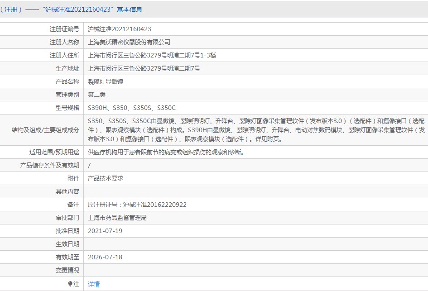The image size is (428, 291).
Task: Click the structure description paragraph starting S350、S350S
Action: tap(256, 130)
